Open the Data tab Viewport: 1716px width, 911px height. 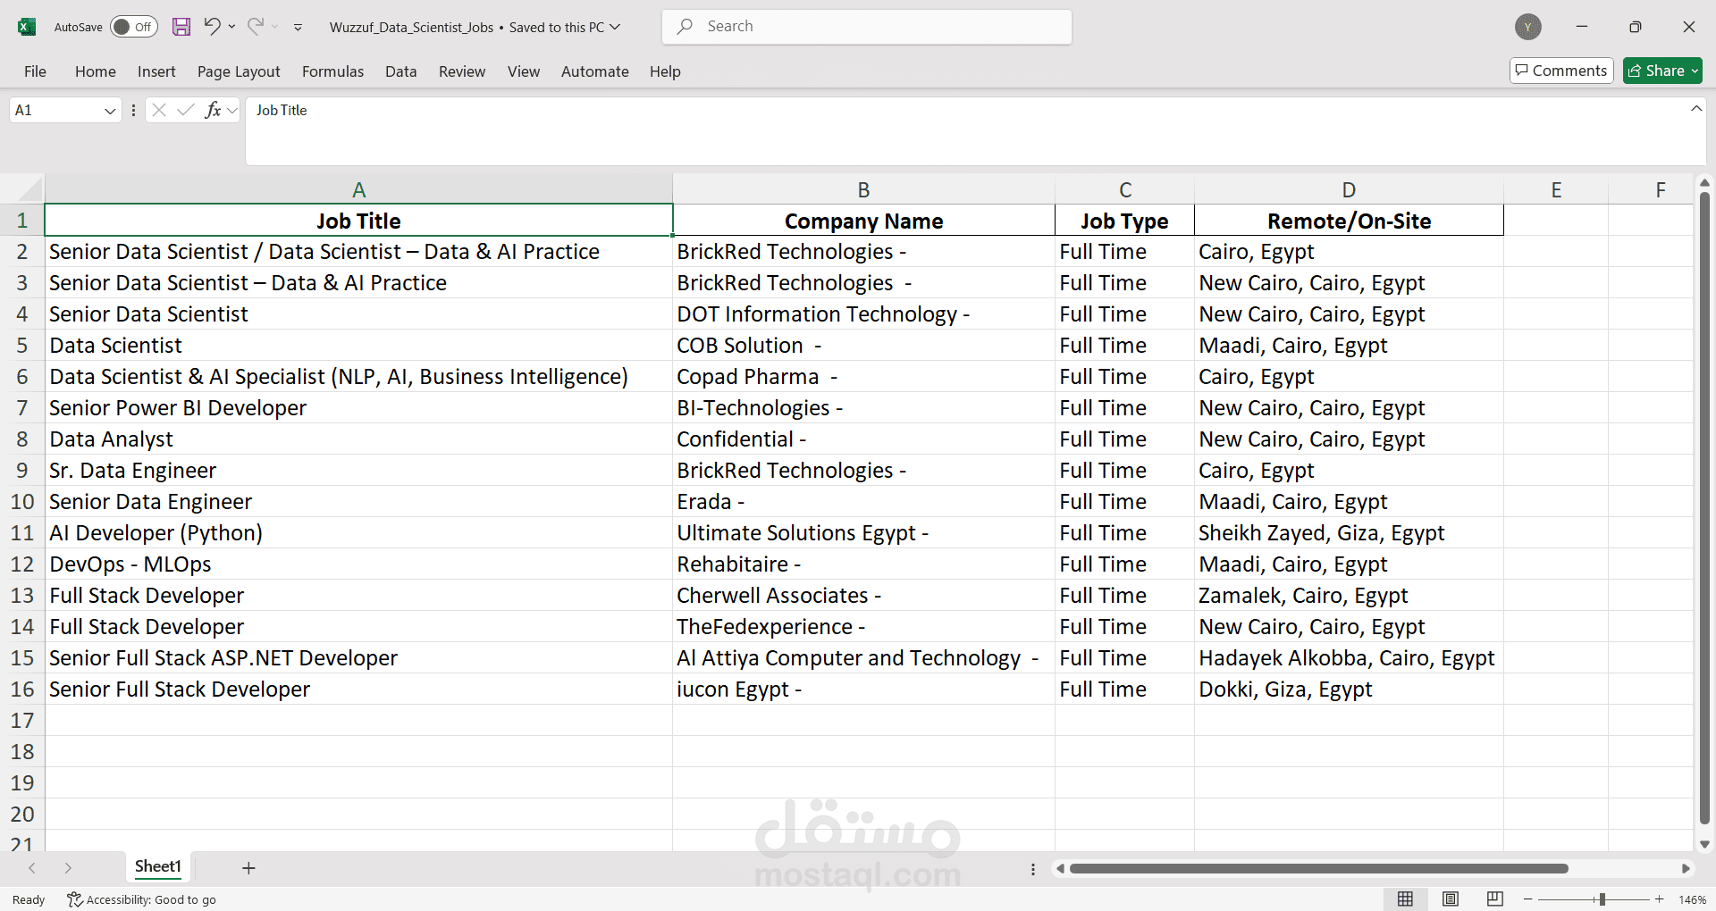[401, 71]
